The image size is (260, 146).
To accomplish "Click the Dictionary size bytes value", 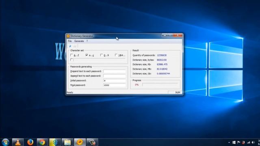I will [162, 60].
